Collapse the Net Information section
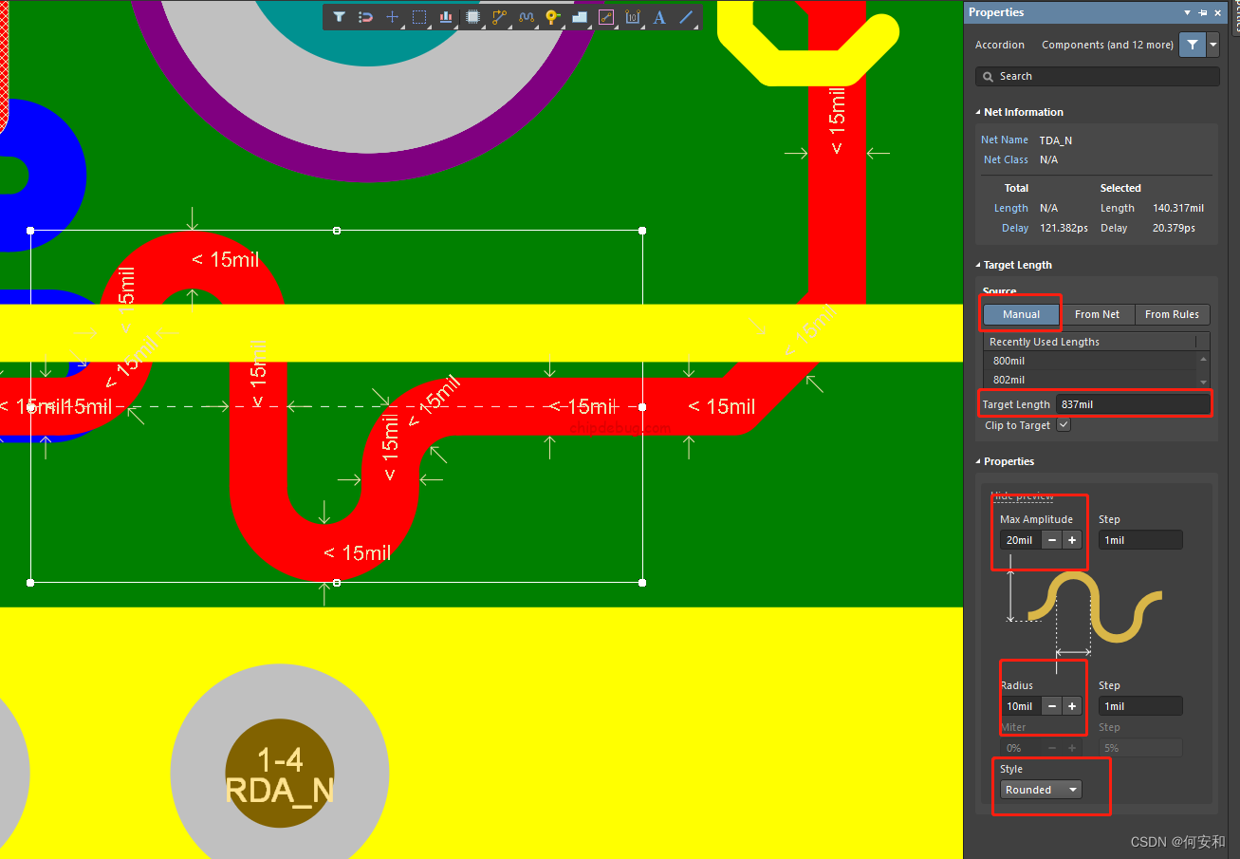The height and width of the screenshot is (859, 1240). 978,112
